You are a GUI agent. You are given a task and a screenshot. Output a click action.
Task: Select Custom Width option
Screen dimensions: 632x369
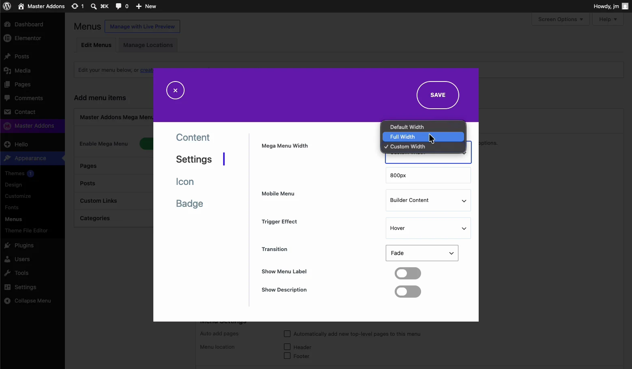423,146
